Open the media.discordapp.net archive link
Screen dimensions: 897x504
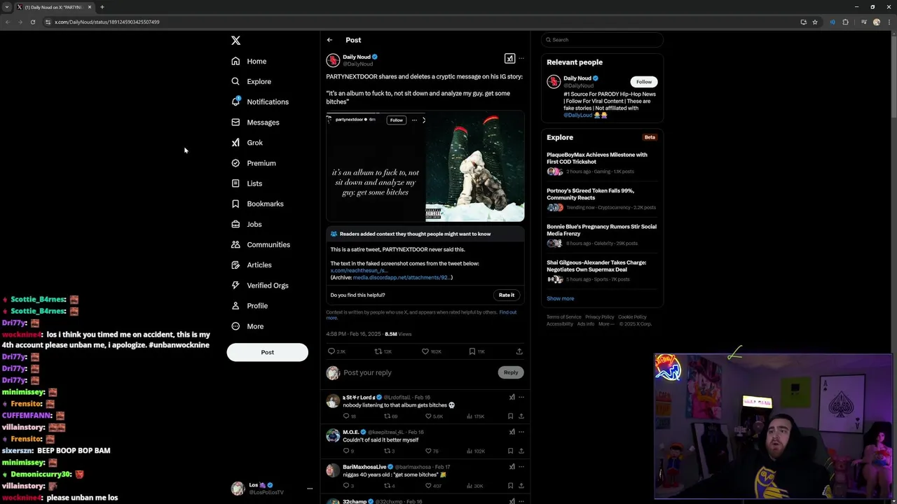(401, 277)
